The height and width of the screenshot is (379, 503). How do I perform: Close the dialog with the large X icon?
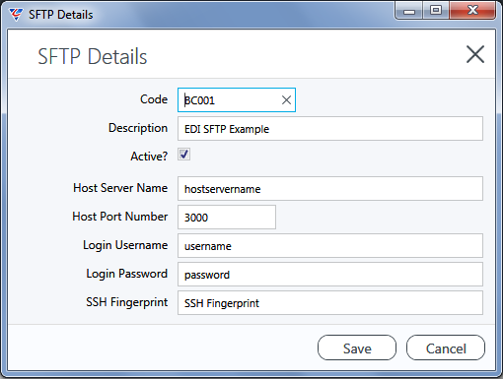point(475,54)
